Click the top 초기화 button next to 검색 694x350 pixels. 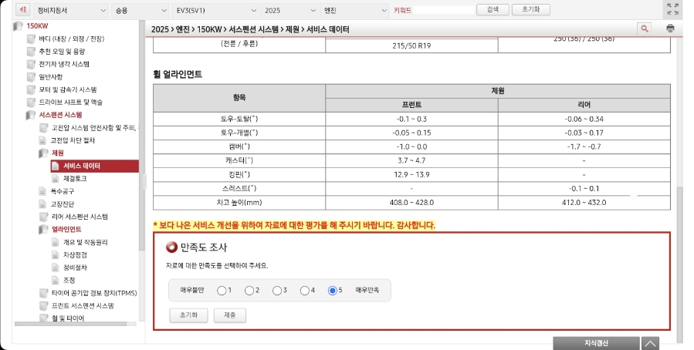point(530,9)
